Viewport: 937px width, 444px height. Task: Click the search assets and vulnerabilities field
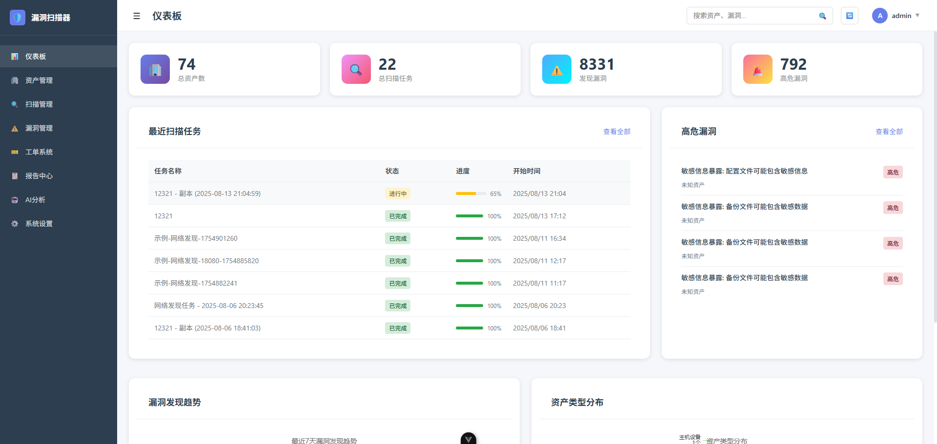click(752, 16)
